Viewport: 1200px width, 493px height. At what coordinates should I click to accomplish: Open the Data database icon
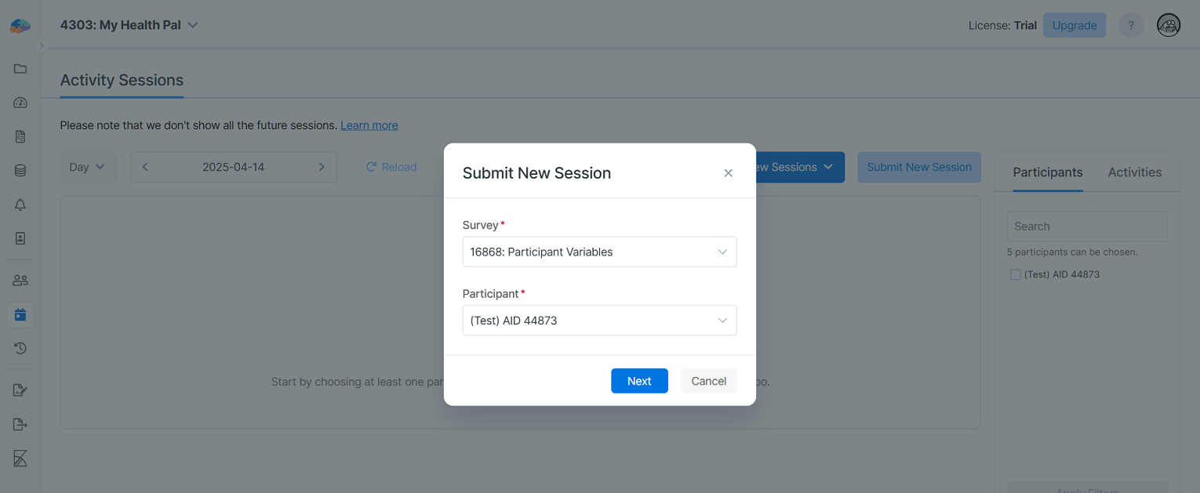click(20, 169)
